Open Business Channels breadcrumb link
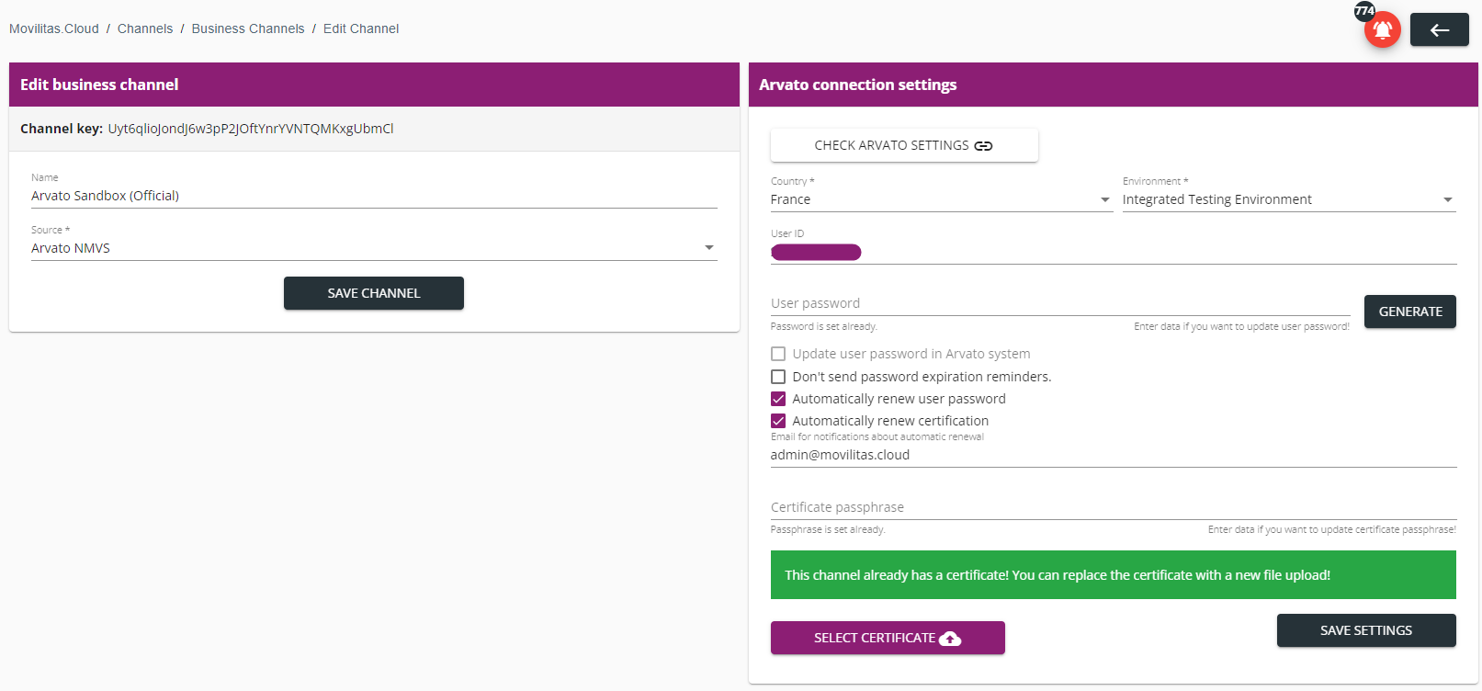The image size is (1482, 691). (248, 28)
